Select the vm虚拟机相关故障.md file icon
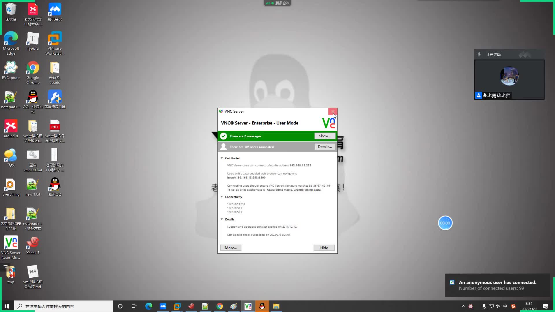The width and height of the screenshot is (555, 312). [33, 277]
